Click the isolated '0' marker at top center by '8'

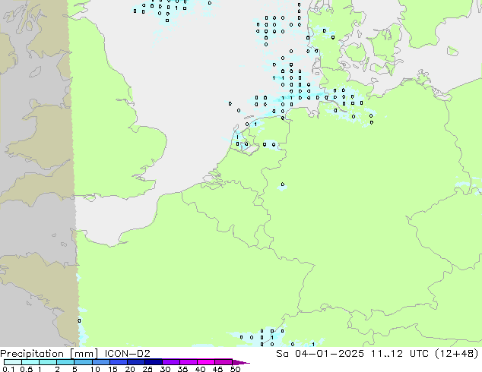coord(209,2)
